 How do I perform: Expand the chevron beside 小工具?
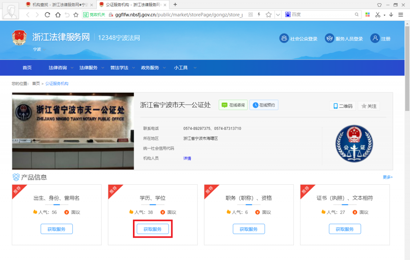[x=195, y=68]
